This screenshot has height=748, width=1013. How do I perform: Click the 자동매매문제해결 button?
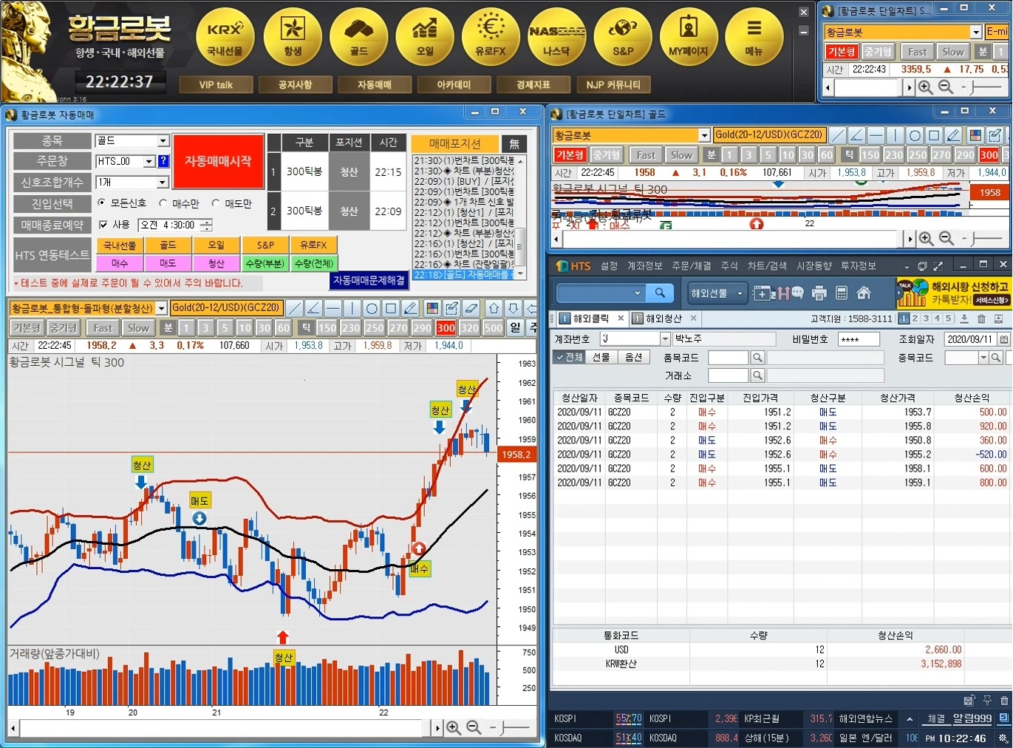[x=369, y=280]
